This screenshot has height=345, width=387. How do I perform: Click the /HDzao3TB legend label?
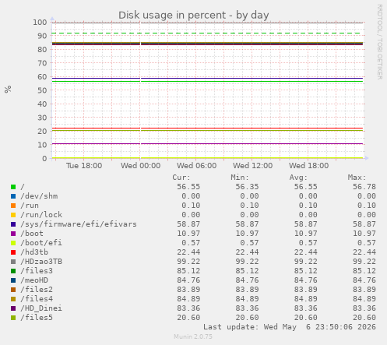pos(41,262)
